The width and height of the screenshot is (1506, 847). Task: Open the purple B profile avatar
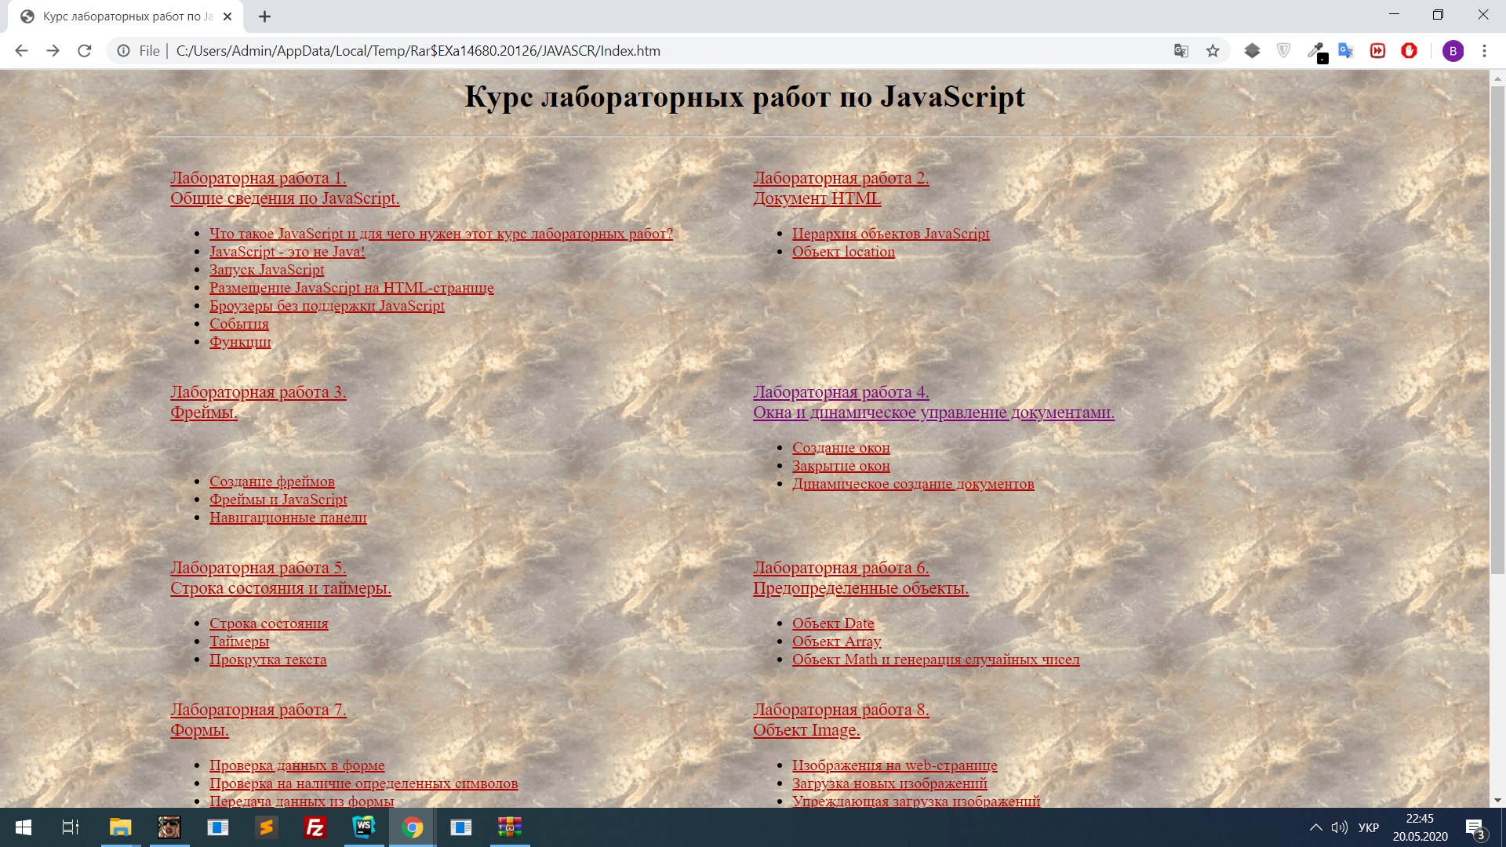click(x=1453, y=51)
